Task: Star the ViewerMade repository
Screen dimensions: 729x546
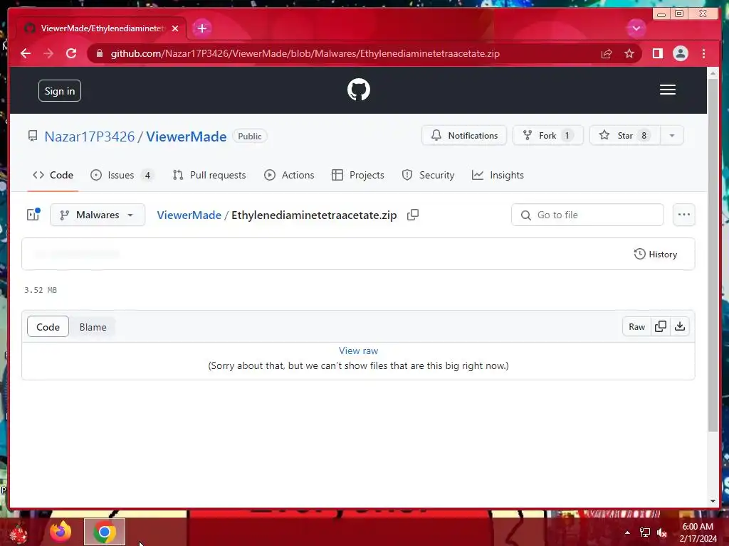Action: [x=625, y=136]
